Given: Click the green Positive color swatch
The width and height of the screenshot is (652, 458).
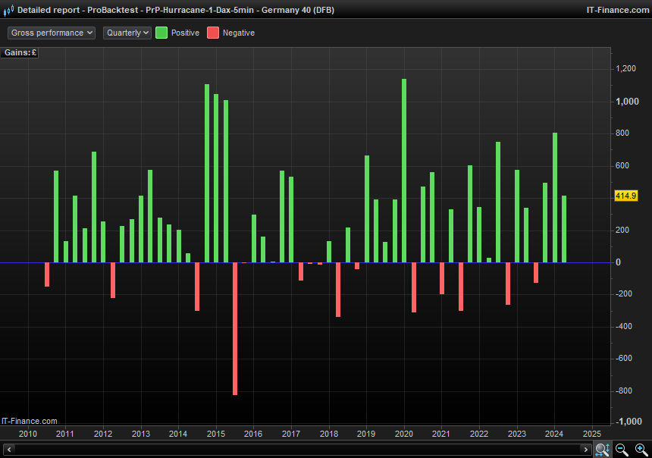Looking at the screenshot, I should tap(161, 33).
